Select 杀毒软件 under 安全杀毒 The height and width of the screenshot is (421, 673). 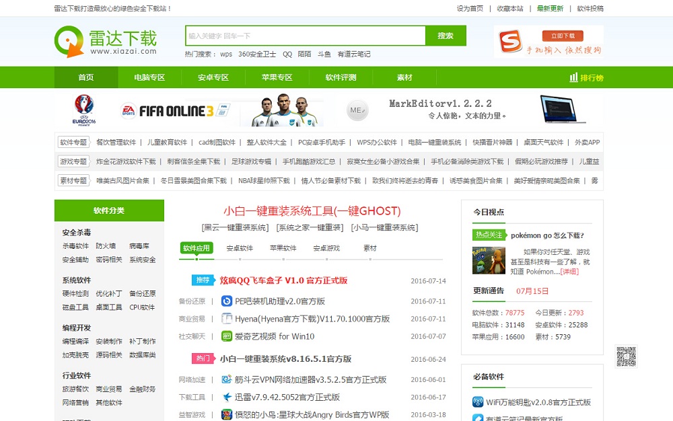tap(75, 245)
